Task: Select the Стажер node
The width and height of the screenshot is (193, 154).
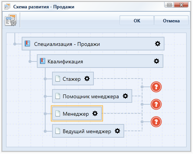Action: (73, 79)
